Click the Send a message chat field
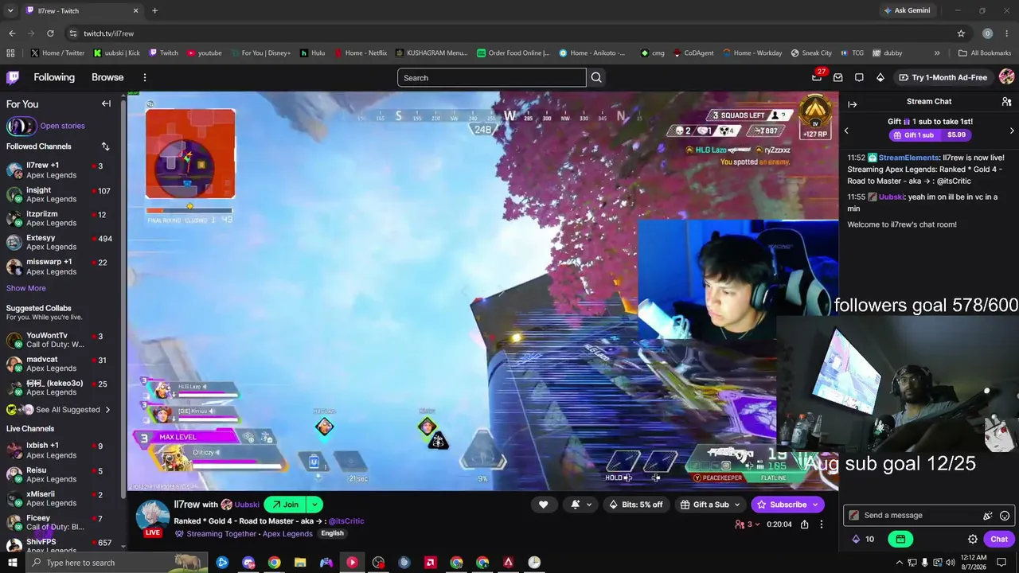The height and width of the screenshot is (573, 1019). (929, 515)
